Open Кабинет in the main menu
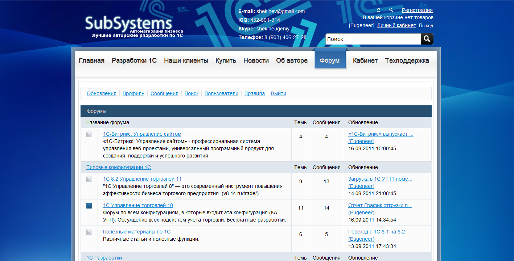This screenshot has height=261, width=514. [x=365, y=60]
